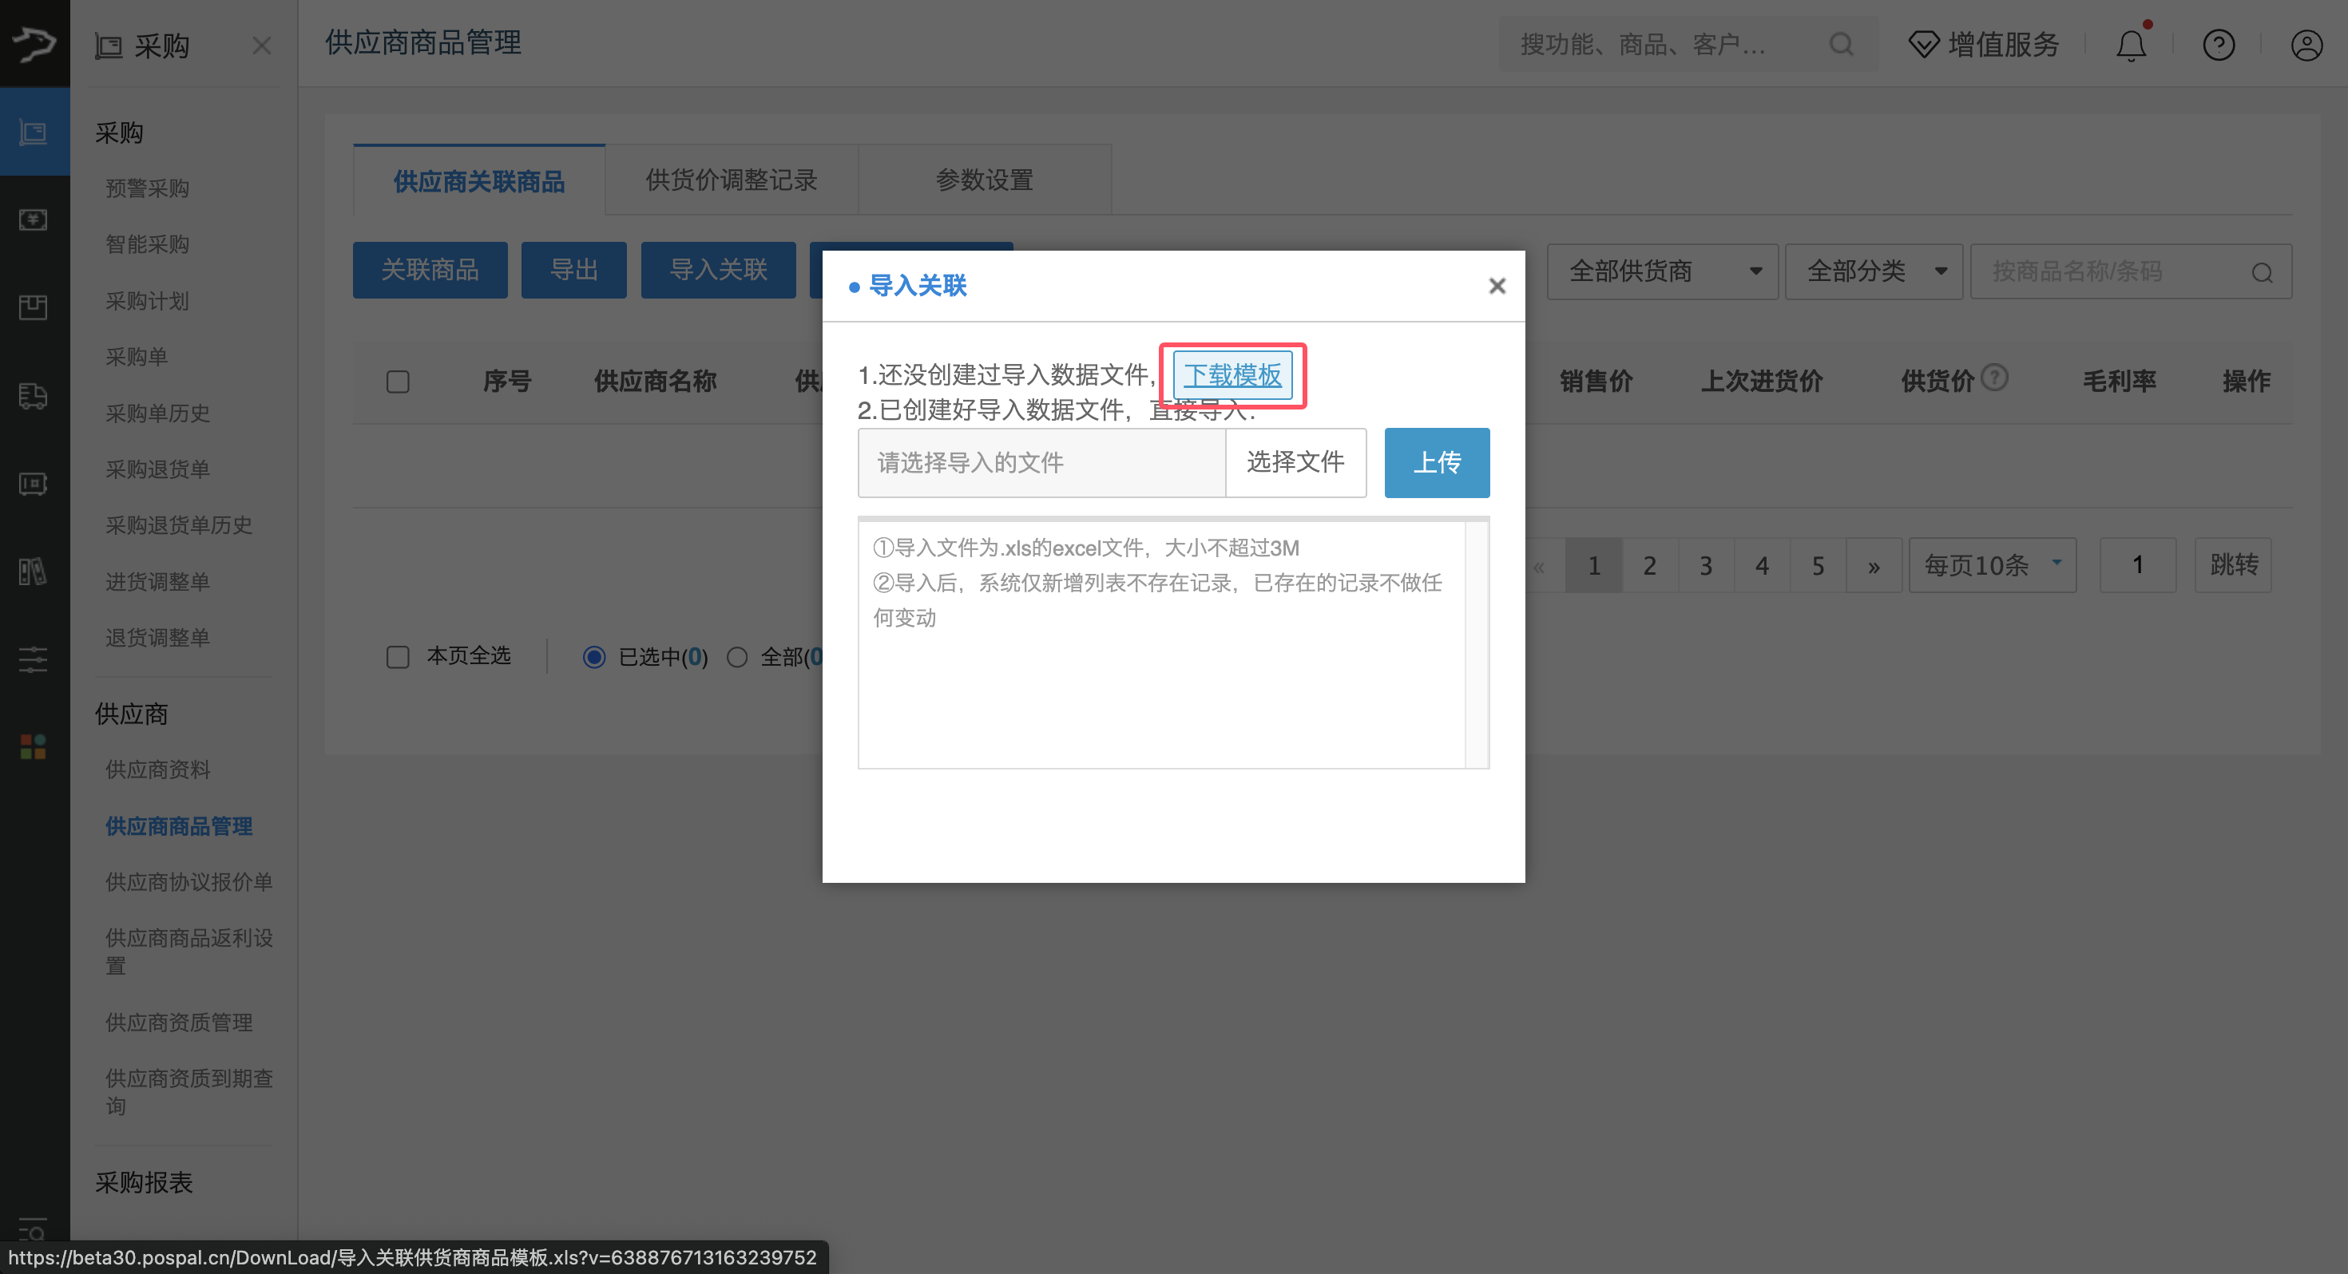Click the 选择文件 button
2348x1274 pixels.
click(x=1295, y=462)
